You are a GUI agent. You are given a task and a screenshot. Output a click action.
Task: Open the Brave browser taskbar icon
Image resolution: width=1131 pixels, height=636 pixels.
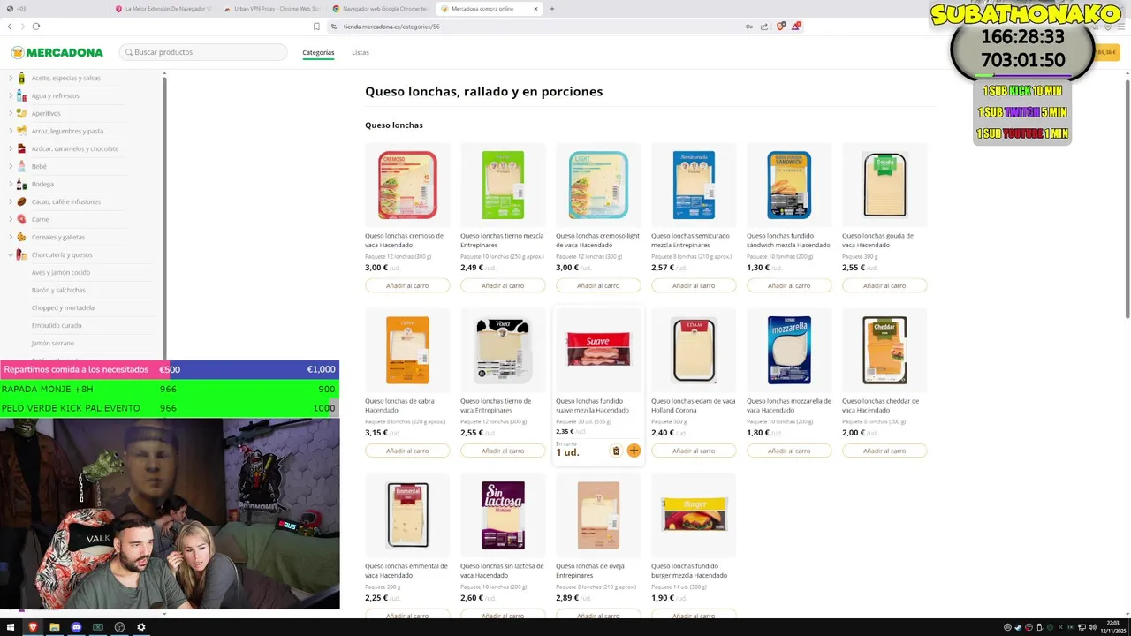(33, 627)
